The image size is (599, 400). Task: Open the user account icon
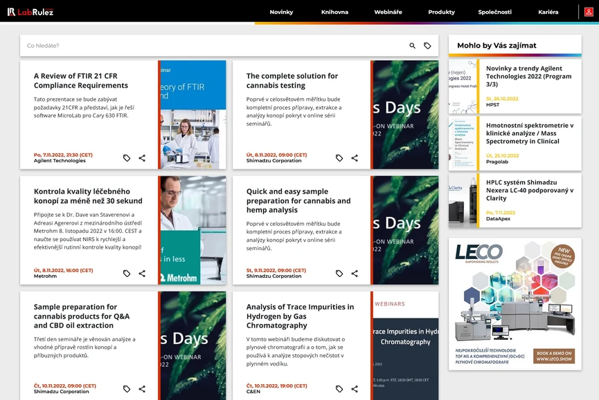(x=589, y=12)
